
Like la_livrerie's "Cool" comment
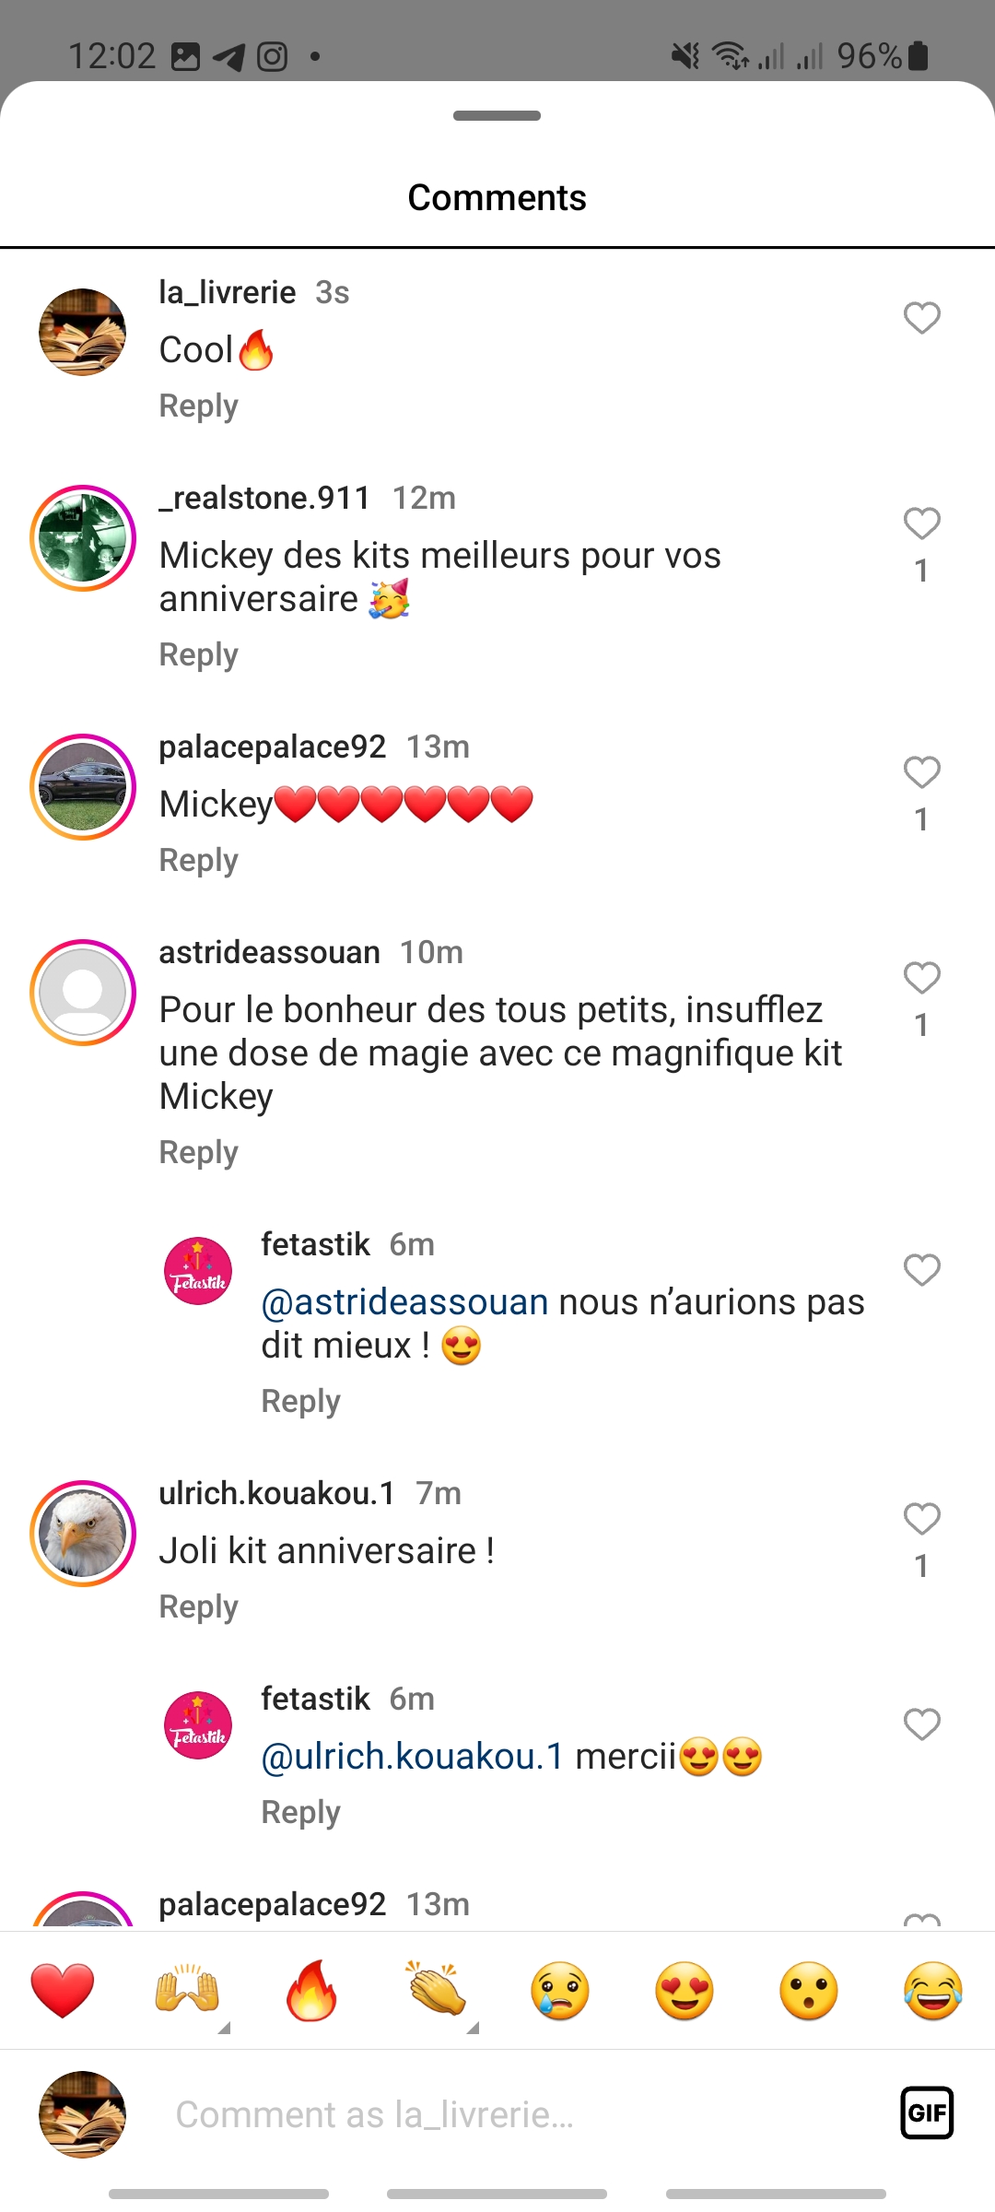pos(921,318)
